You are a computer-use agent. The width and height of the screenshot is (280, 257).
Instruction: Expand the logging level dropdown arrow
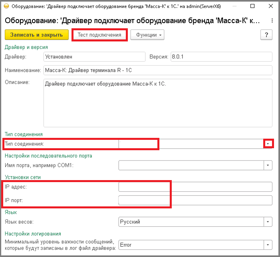click(268, 245)
